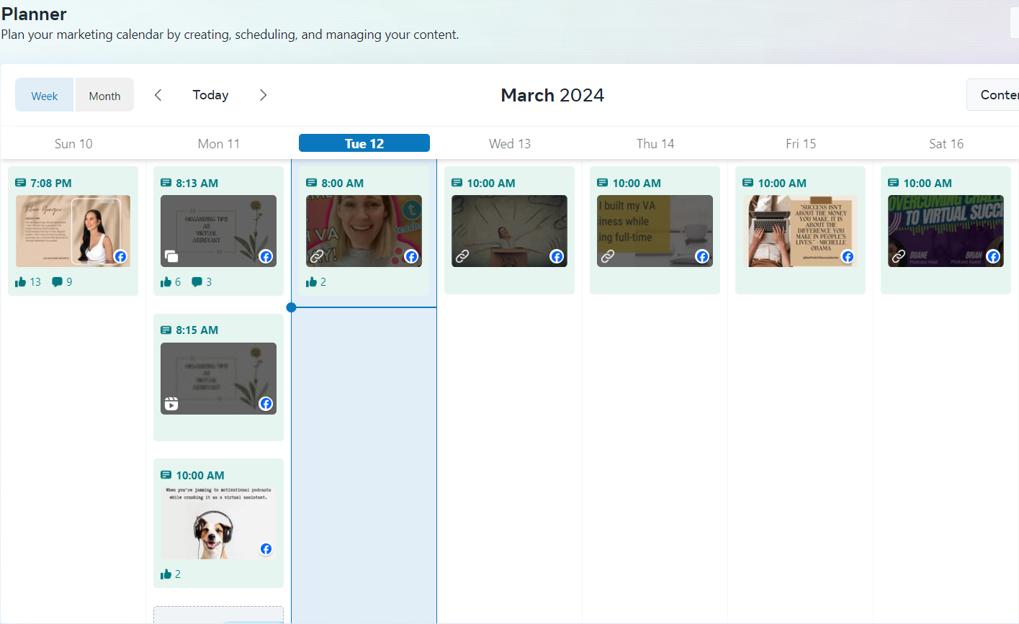Click the thumbs-up icon showing 6 likes
Image resolution: width=1019 pixels, height=624 pixels.
pos(166,282)
